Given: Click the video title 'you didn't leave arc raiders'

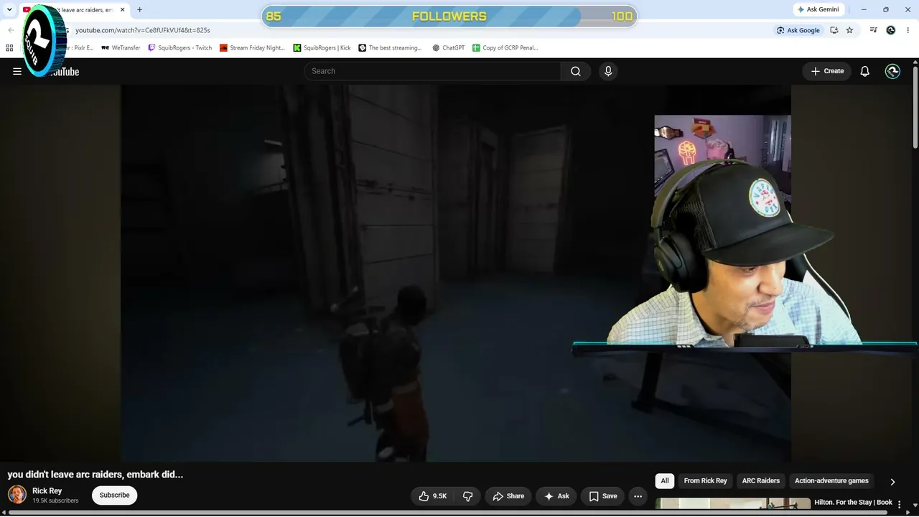Looking at the screenshot, I should point(95,475).
